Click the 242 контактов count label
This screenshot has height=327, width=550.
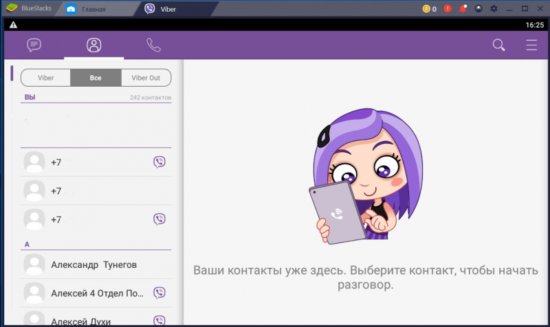pos(151,98)
